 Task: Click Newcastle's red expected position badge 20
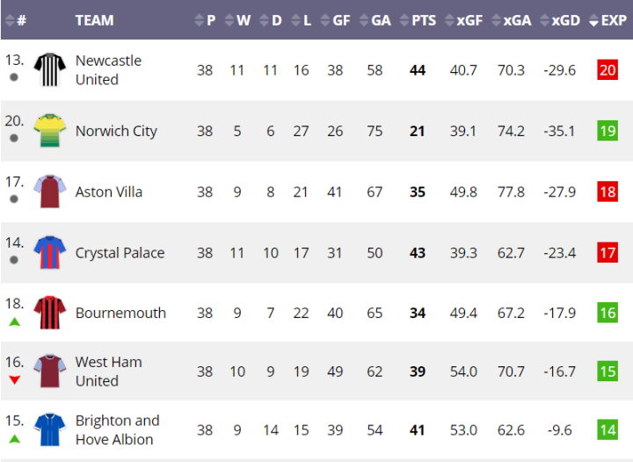pos(608,70)
